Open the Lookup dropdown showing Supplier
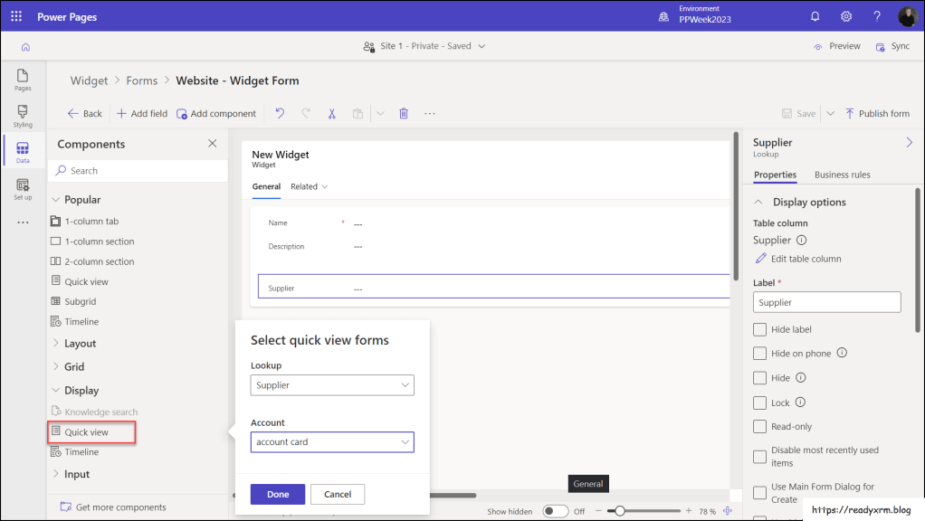Image resolution: width=925 pixels, height=521 pixels. coord(332,385)
